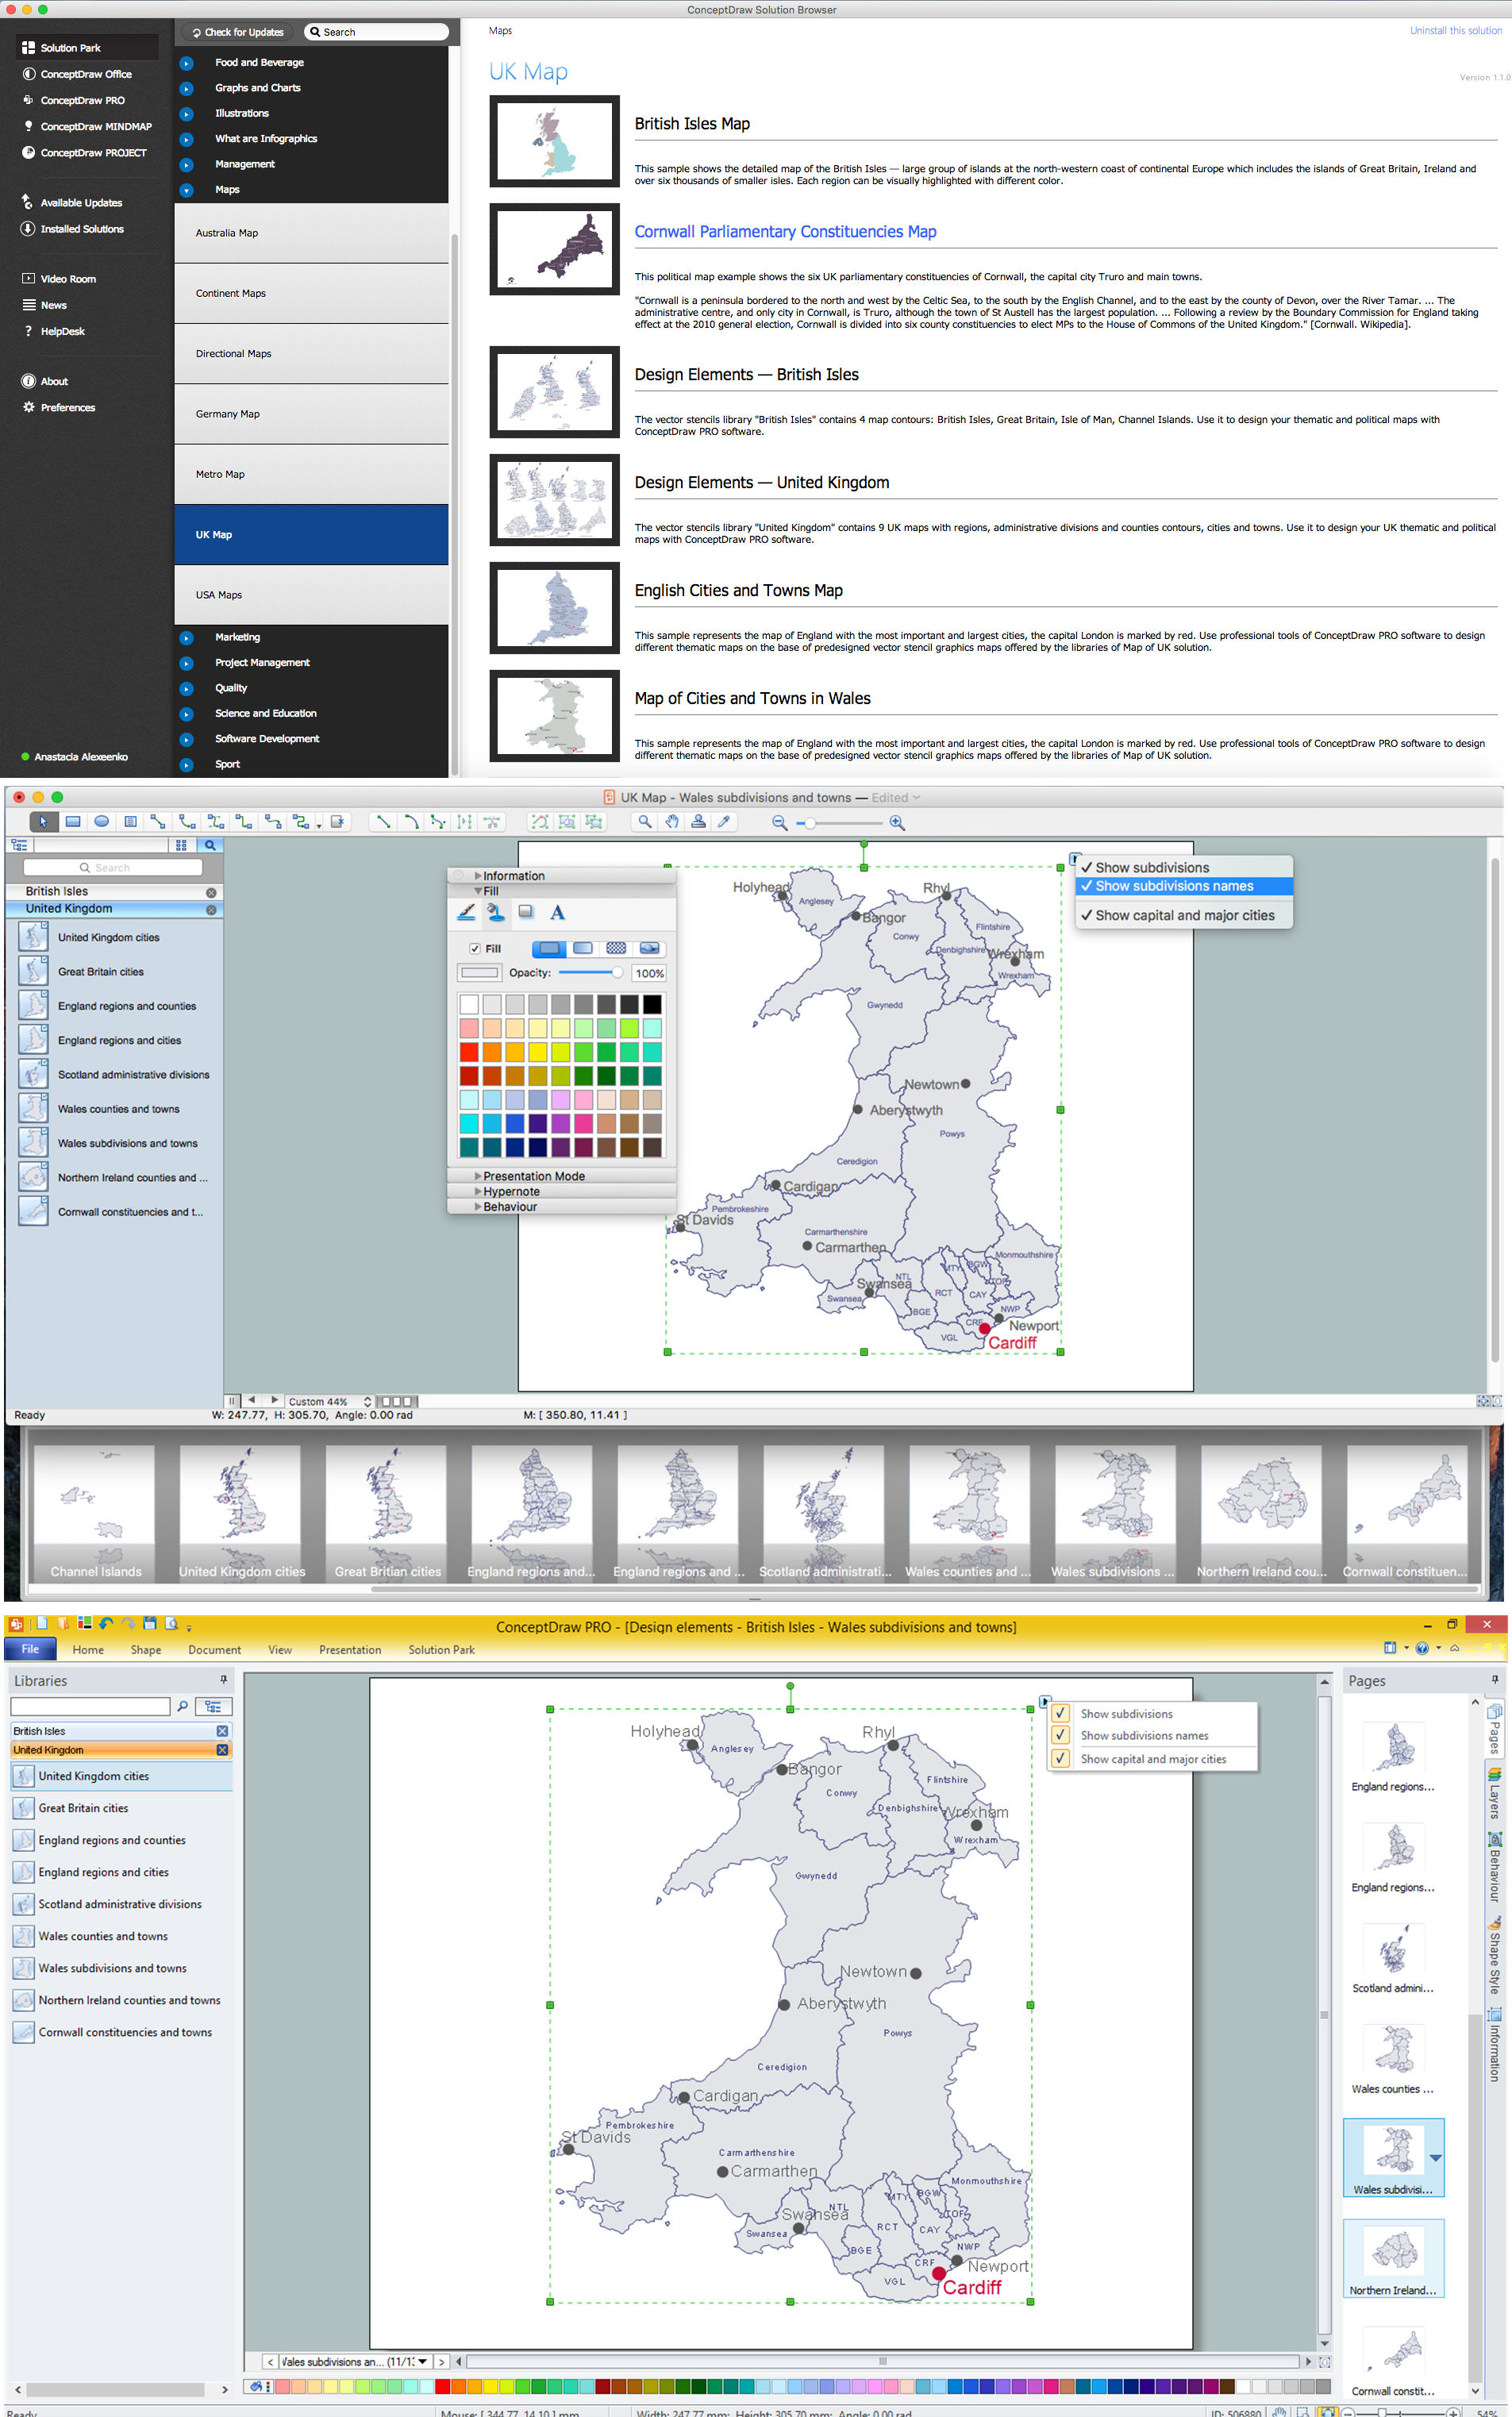Image resolution: width=1512 pixels, height=2417 pixels.
Task: Toggle Show capital and major cities in Mac menu
Action: click(x=1184, y=915)
